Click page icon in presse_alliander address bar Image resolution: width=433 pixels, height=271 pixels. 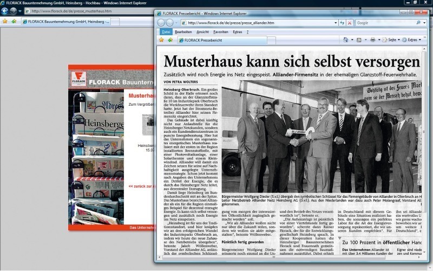184,23
